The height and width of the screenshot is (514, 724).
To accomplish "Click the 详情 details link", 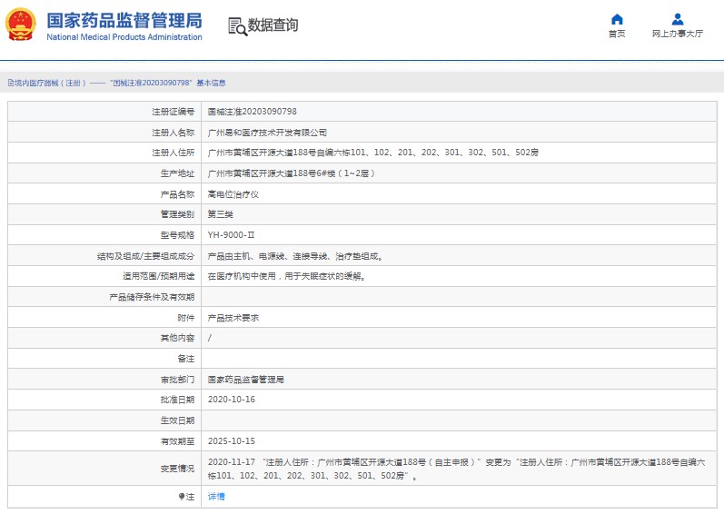I will (x=216, y=497).
